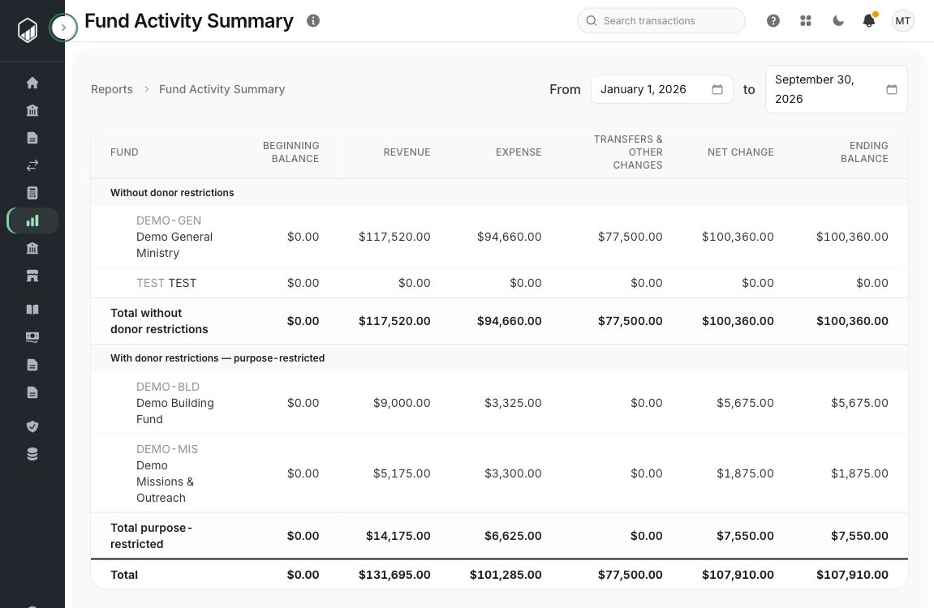Click the EXPENSE column header

point(519,152)
